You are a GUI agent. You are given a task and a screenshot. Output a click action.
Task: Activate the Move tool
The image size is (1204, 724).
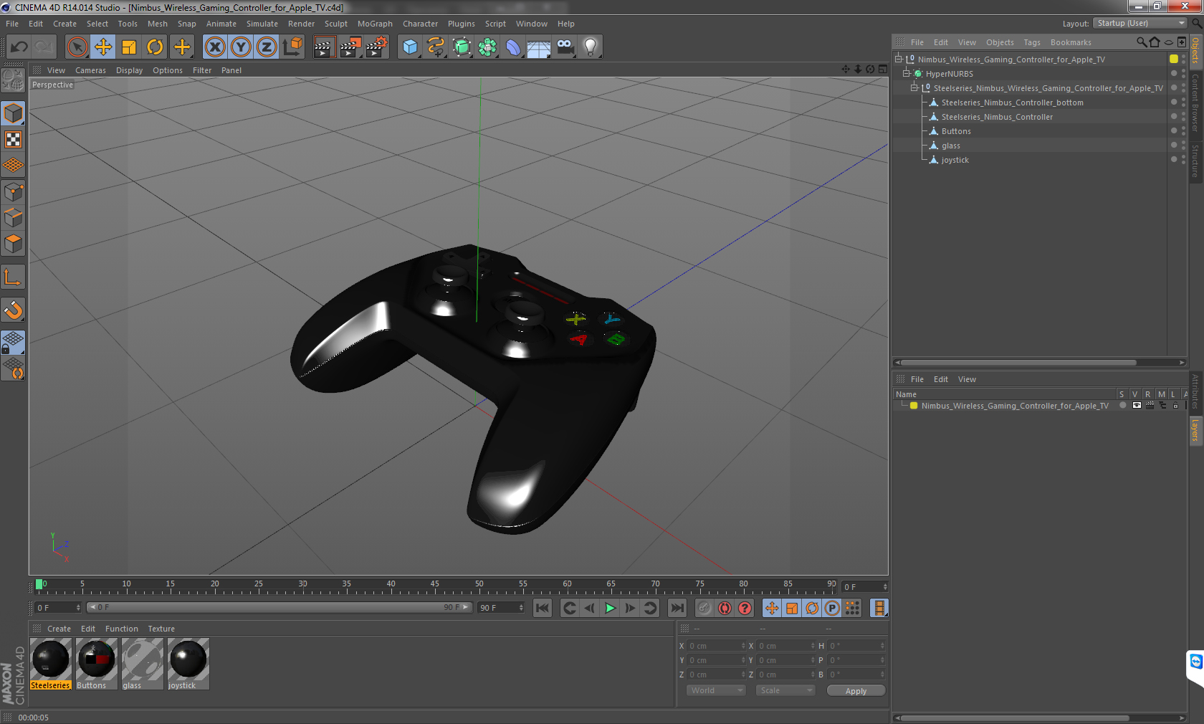103,47
